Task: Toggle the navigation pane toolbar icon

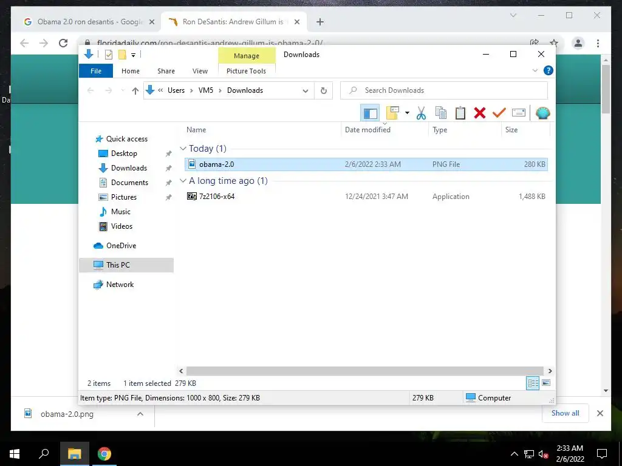Action: [370, 113]
